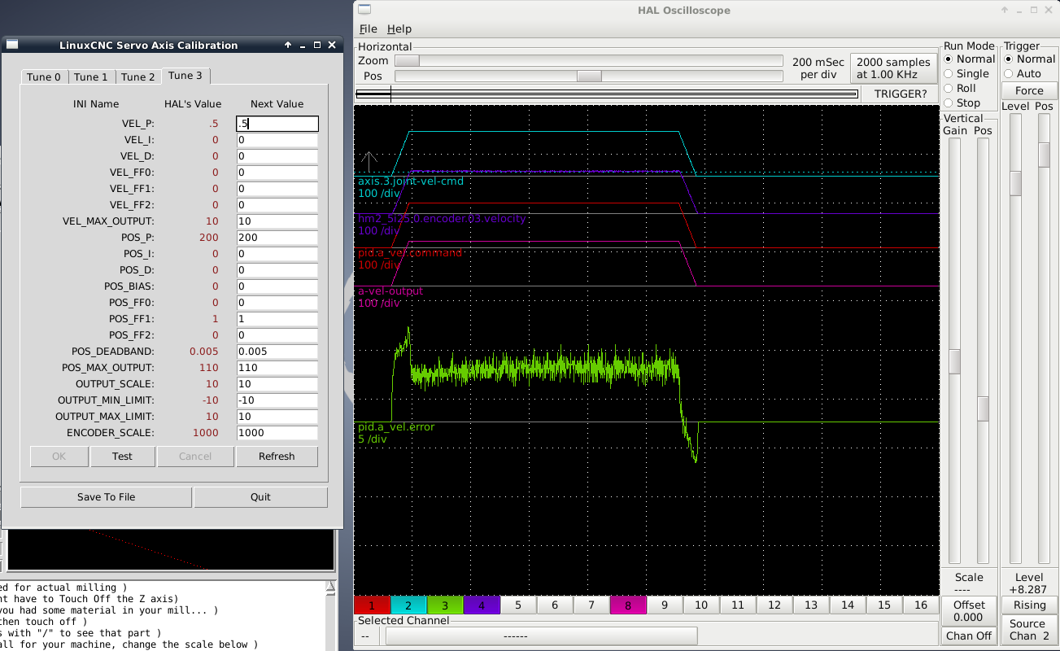Select oscilloscope channel 16
This screenshot has width=1060, height=651.
[x=921, y=605]
